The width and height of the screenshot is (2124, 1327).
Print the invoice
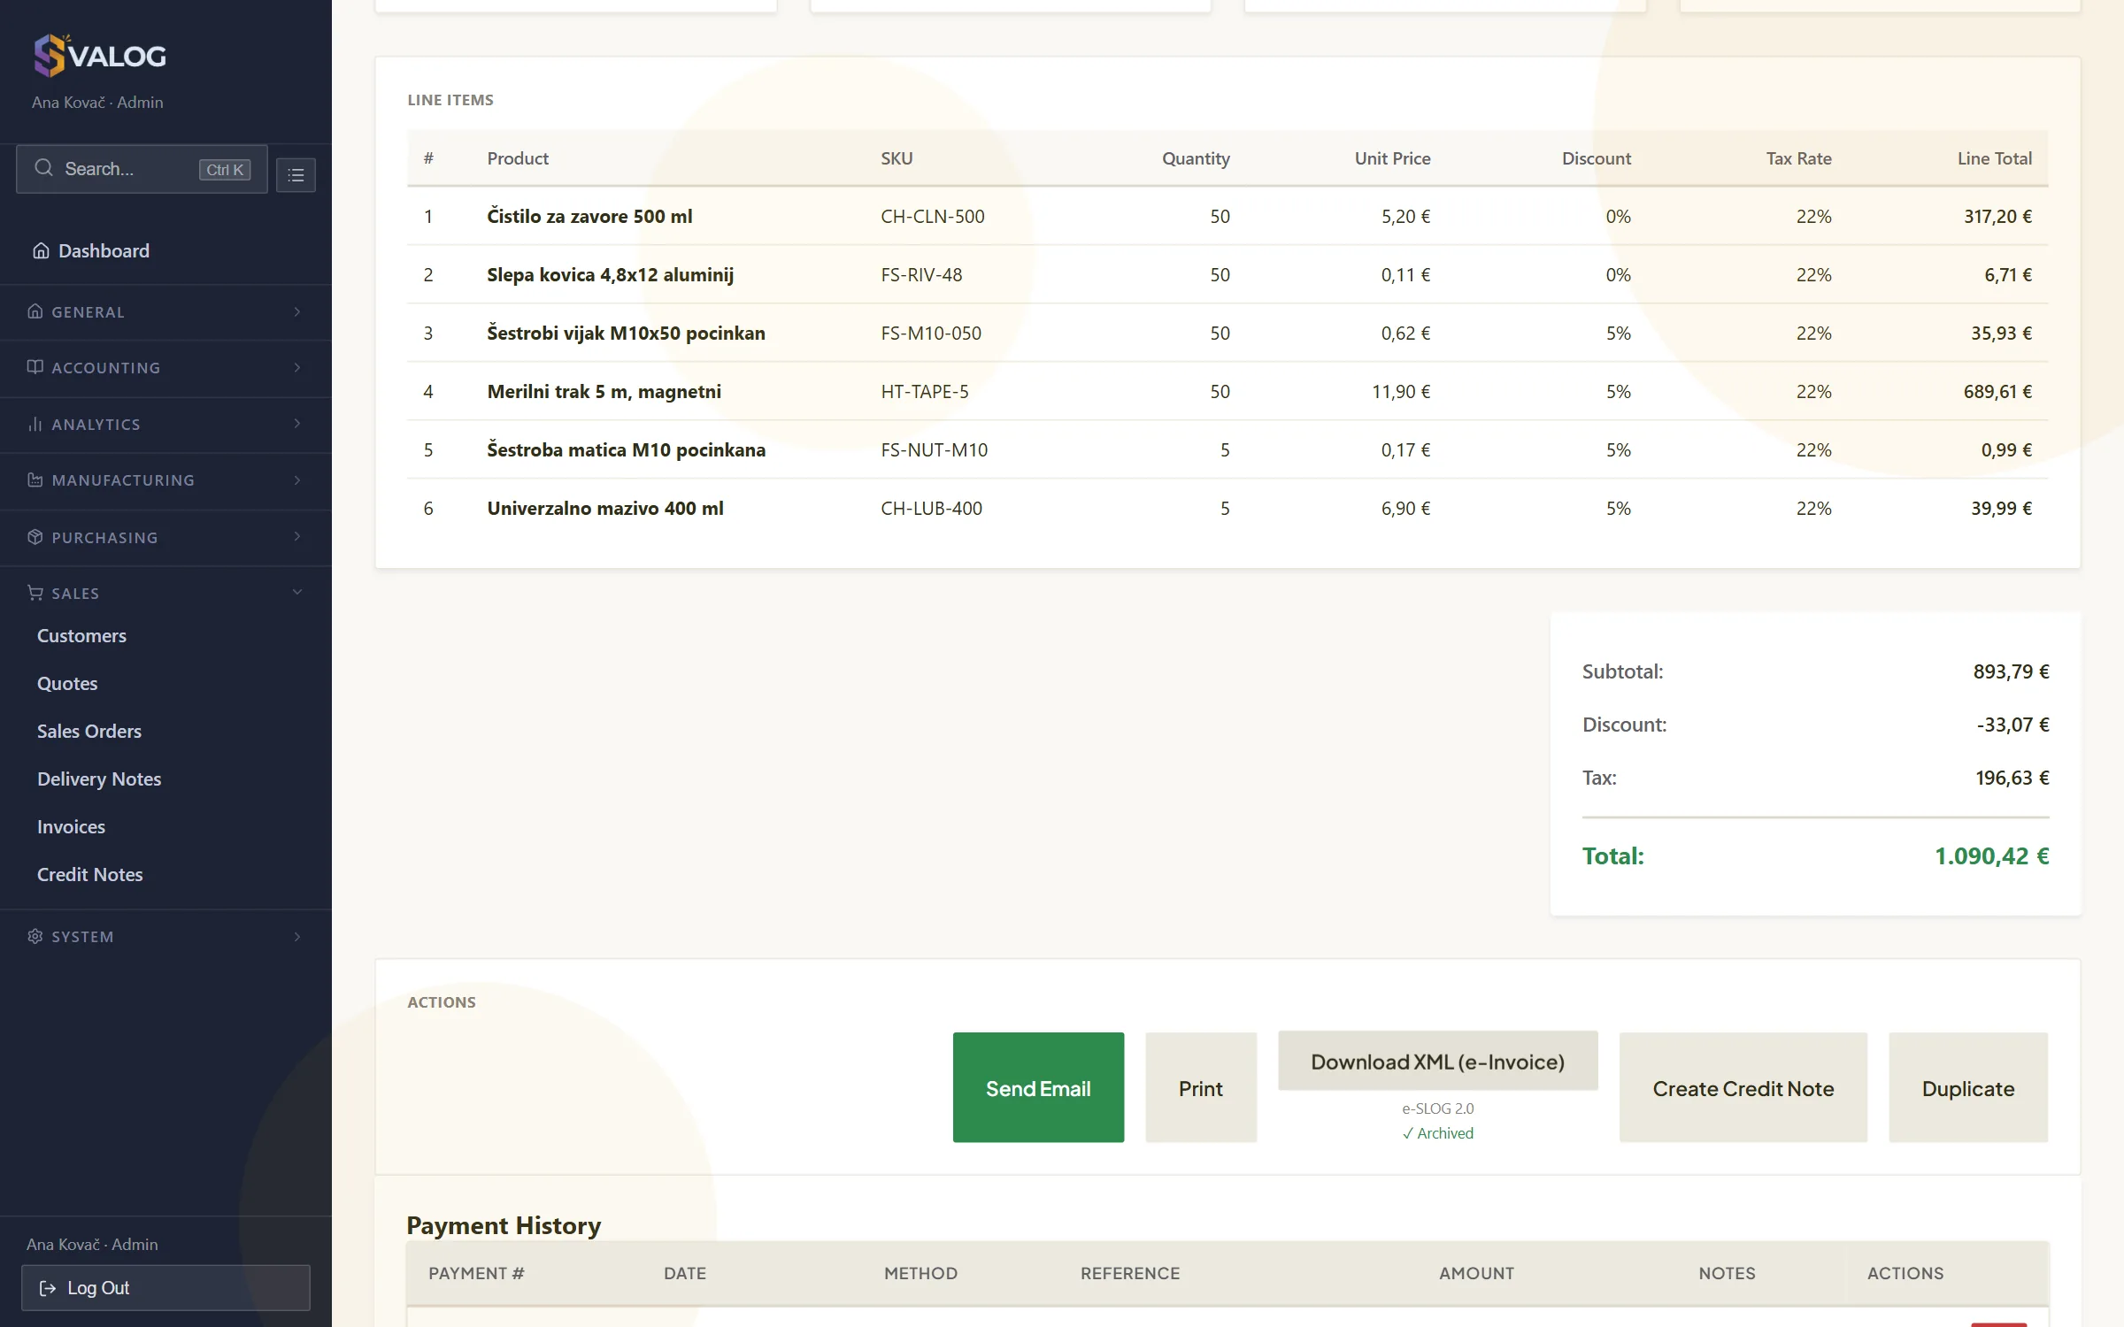point(1201,1087)
